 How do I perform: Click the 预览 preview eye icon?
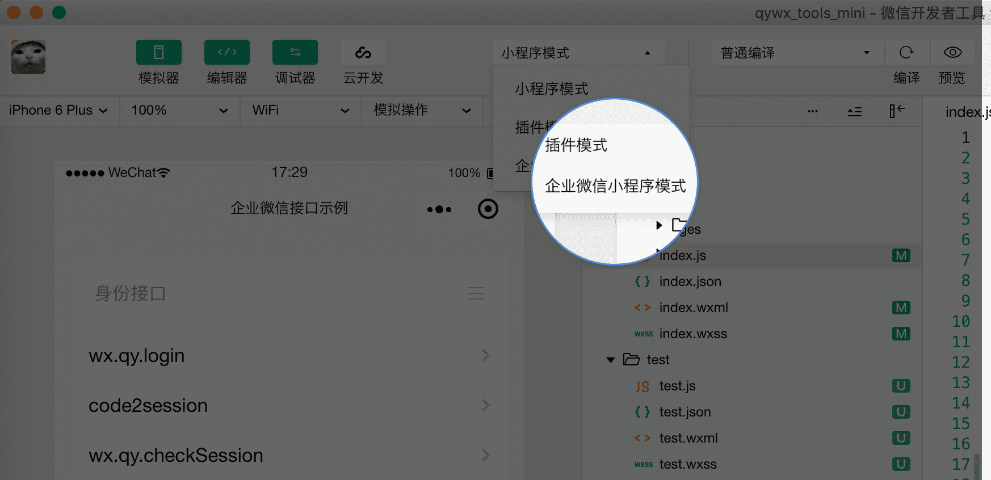(x=952, y=52)
